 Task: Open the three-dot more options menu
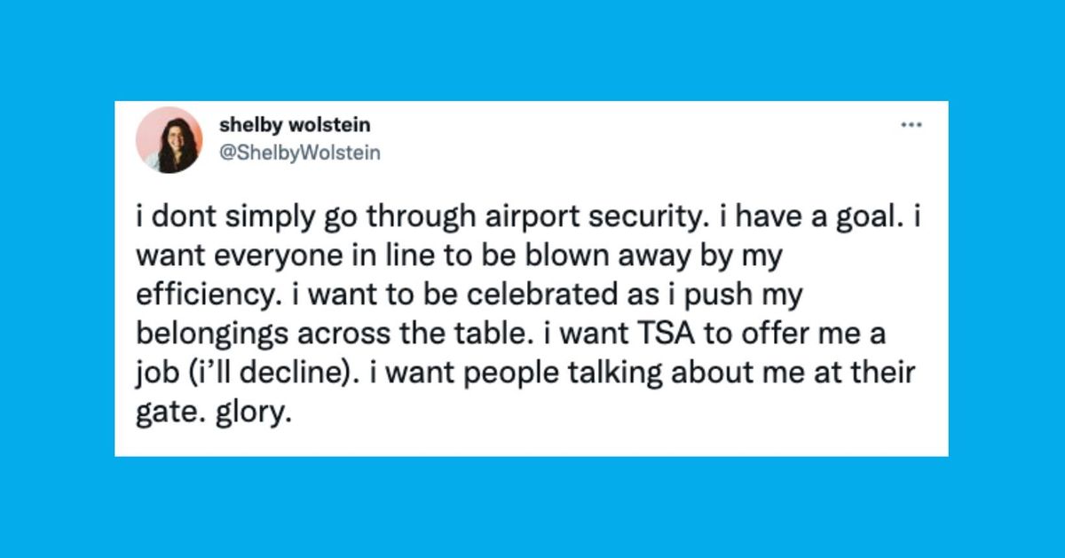(x=911, y=125)
